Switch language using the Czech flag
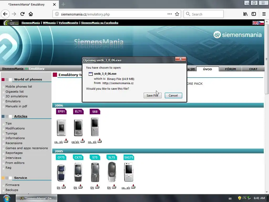The height and width of the screenshot is (202, 269). click(261, 23)
